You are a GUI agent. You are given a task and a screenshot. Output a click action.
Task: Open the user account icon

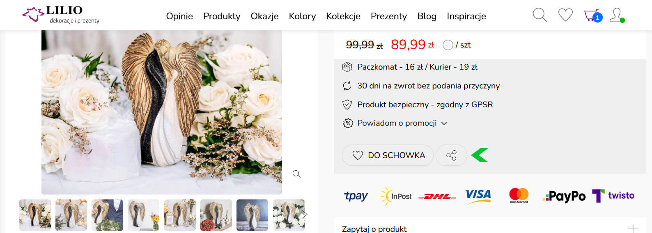pyautogui.click(x=616, y=15)
